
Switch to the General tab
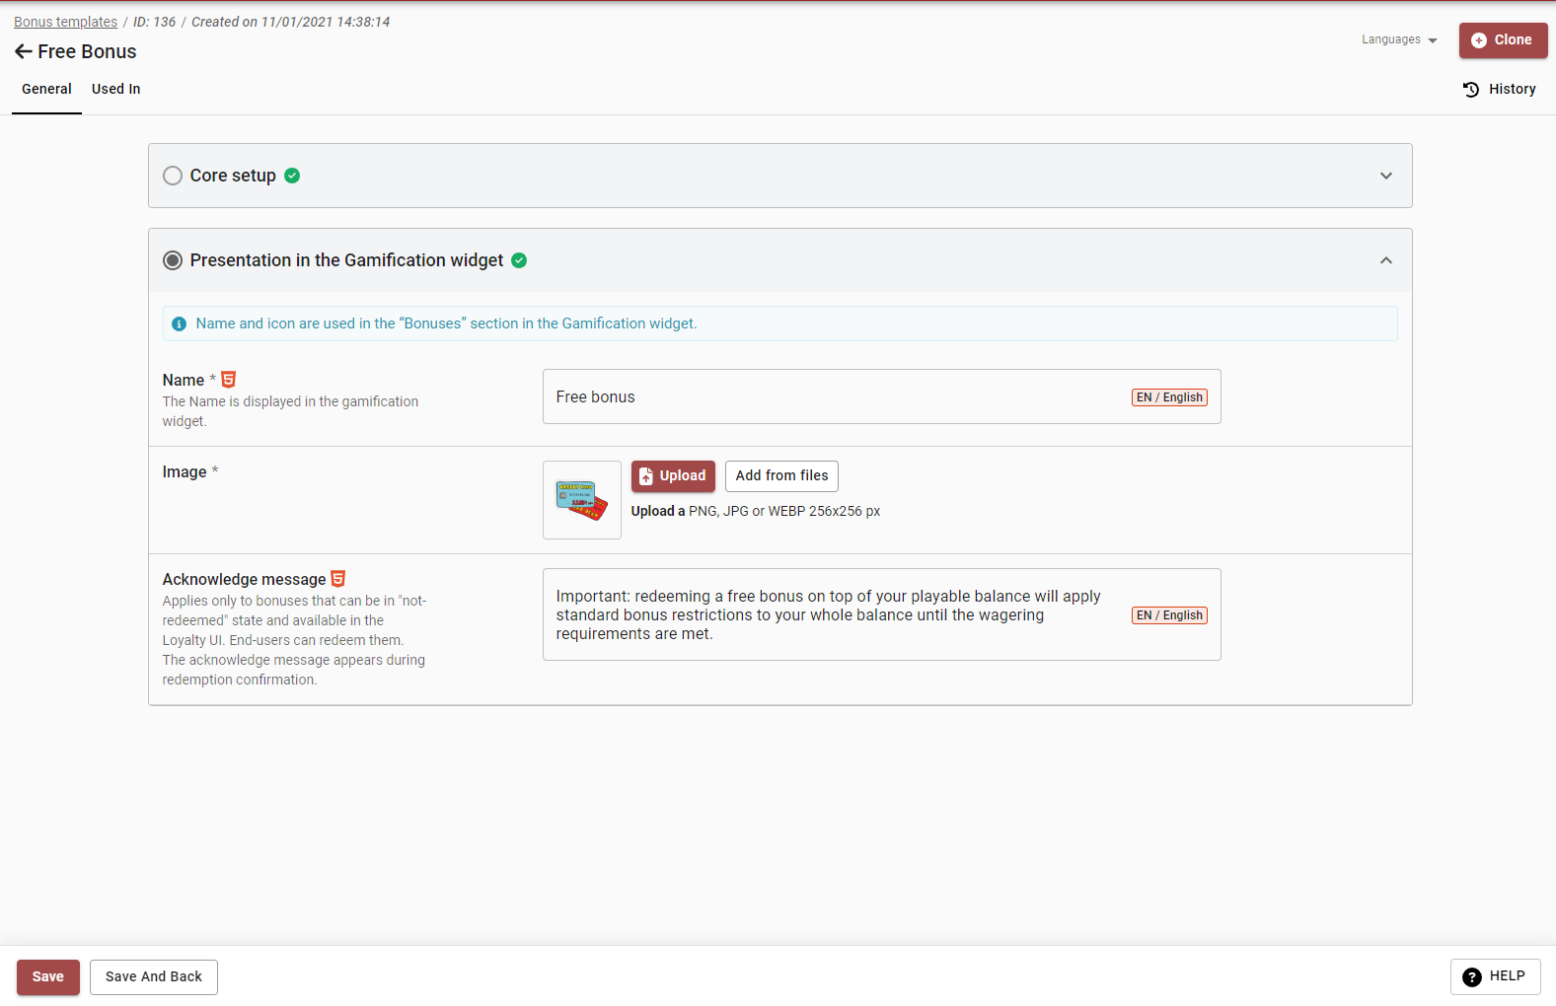[46, 89]
